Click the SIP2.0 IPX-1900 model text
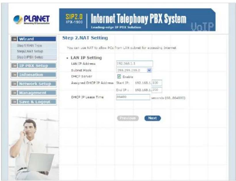 [x=74, y=19]
